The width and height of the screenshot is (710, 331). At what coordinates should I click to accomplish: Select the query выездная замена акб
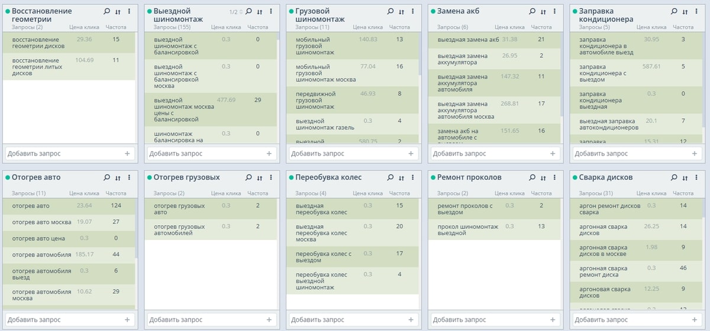click(x=468, y=40)
